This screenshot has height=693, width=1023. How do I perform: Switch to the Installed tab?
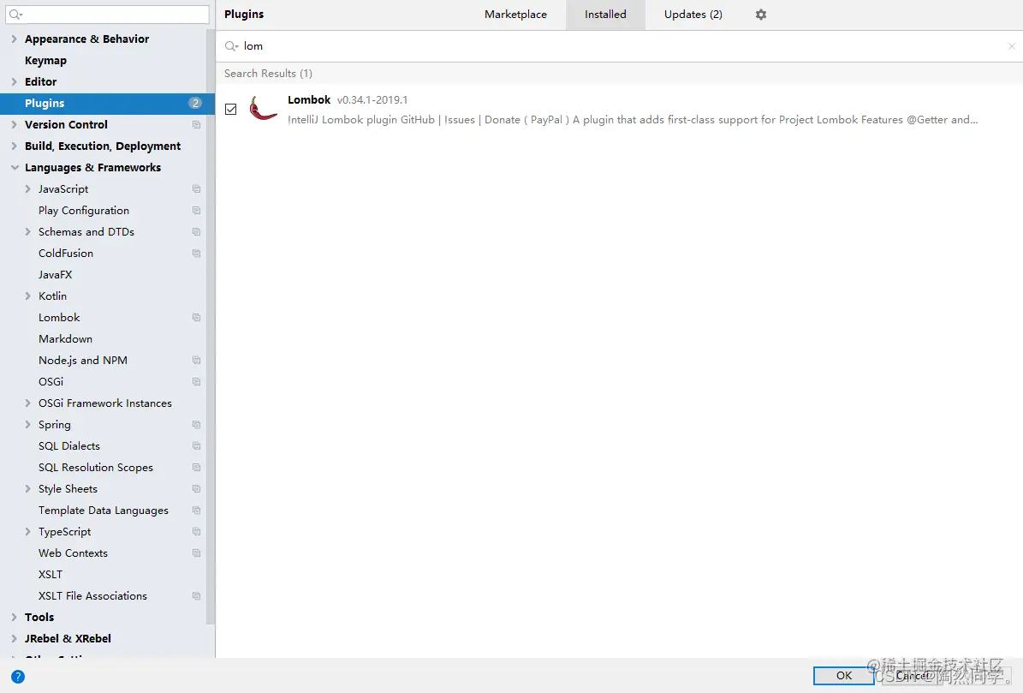pos(605,15)
